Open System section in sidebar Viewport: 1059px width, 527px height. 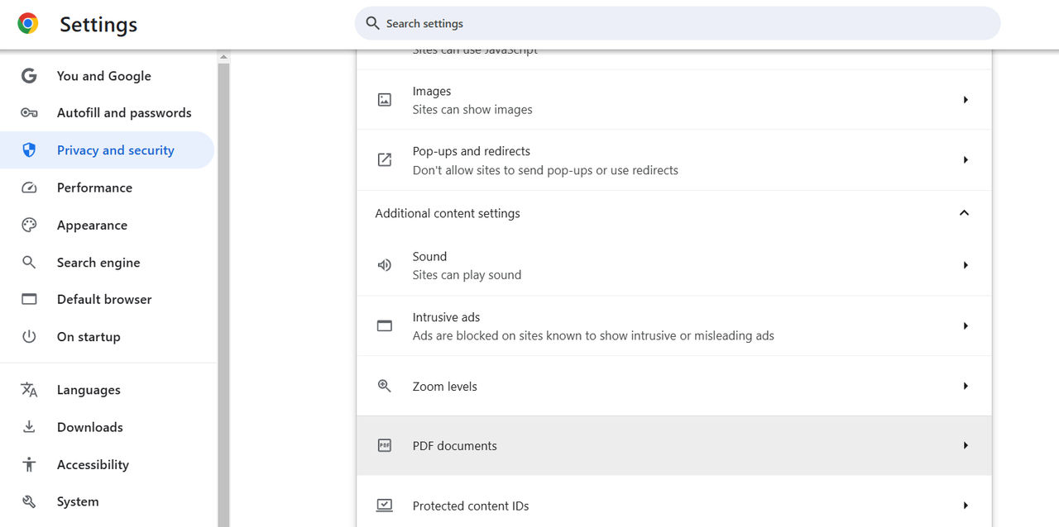[107, 501]
